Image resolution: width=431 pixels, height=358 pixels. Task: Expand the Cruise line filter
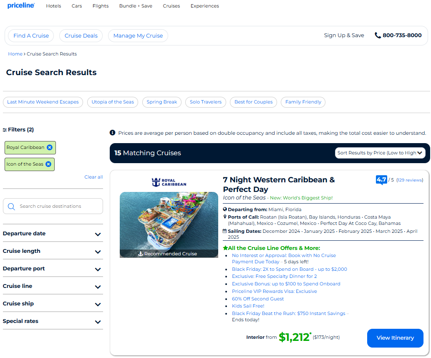(53, 286)
